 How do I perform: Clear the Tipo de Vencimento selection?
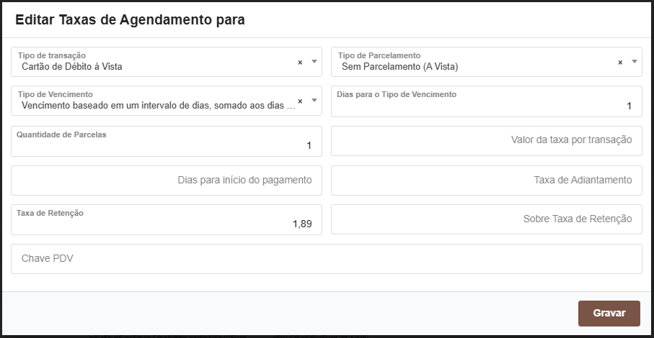point(300,101)
